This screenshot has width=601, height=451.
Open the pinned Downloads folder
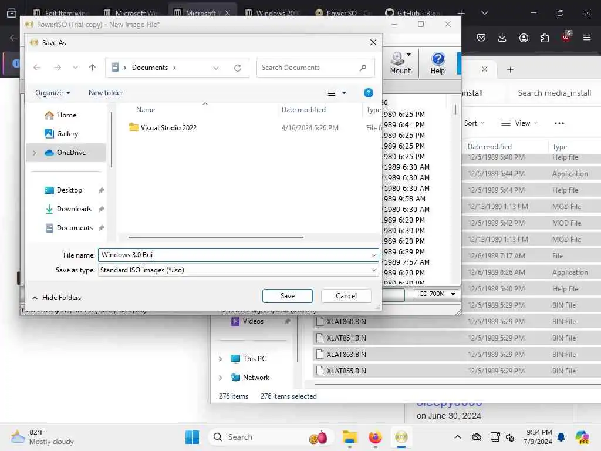click(74, 209)
